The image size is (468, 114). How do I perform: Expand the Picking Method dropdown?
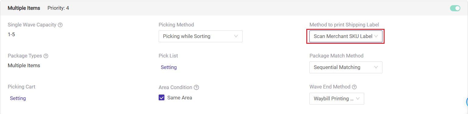[201, 36]
